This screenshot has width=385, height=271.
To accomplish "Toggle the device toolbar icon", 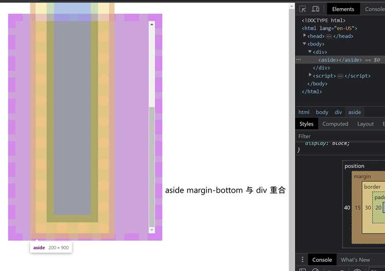I will (x=316, y=9).
